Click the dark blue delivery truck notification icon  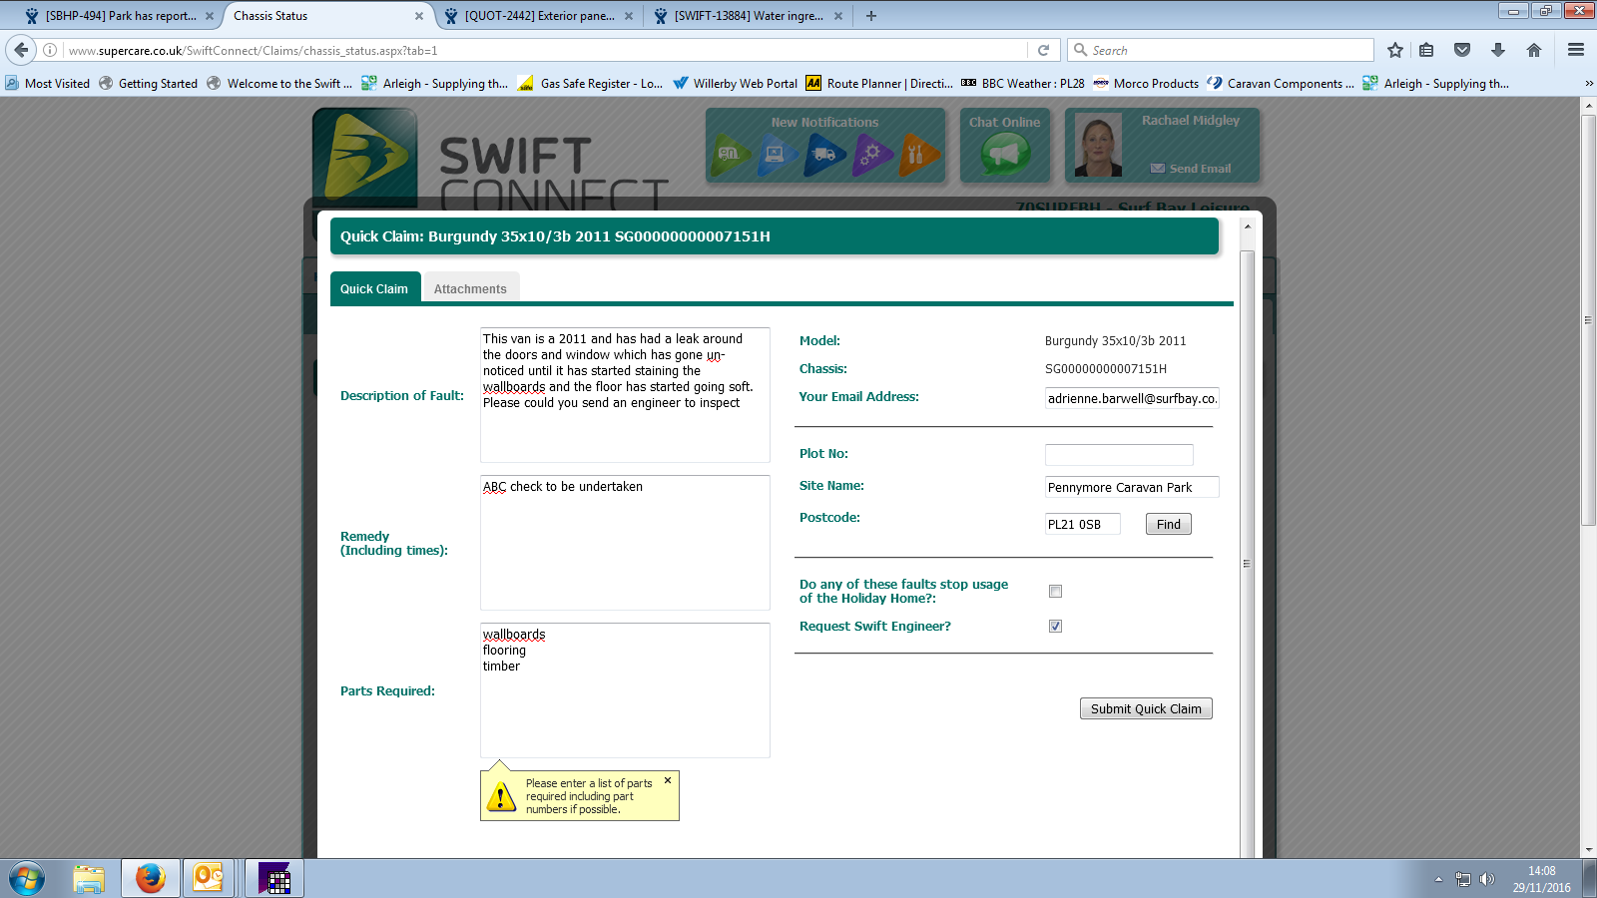(x=825, y=155)
